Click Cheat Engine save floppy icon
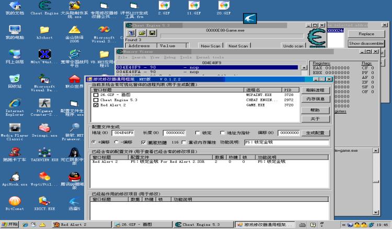This screenshot has height=229, width=392. 152,33
